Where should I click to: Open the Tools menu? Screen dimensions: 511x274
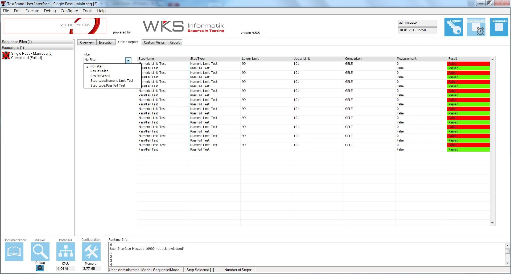click(x=88, y=11)
